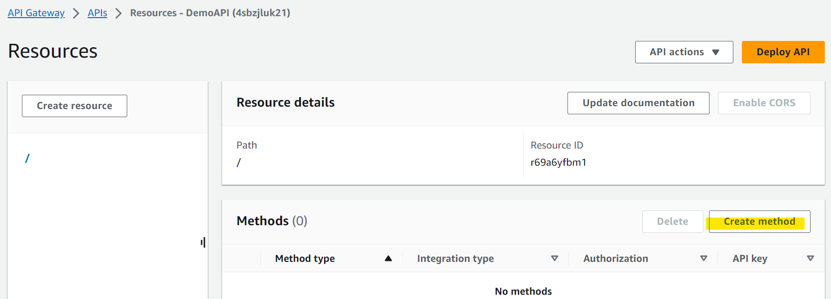The height and width of the screenshot is (299, 831).
Task: Sort by Authorization column arrow
Action: [703, 259]
